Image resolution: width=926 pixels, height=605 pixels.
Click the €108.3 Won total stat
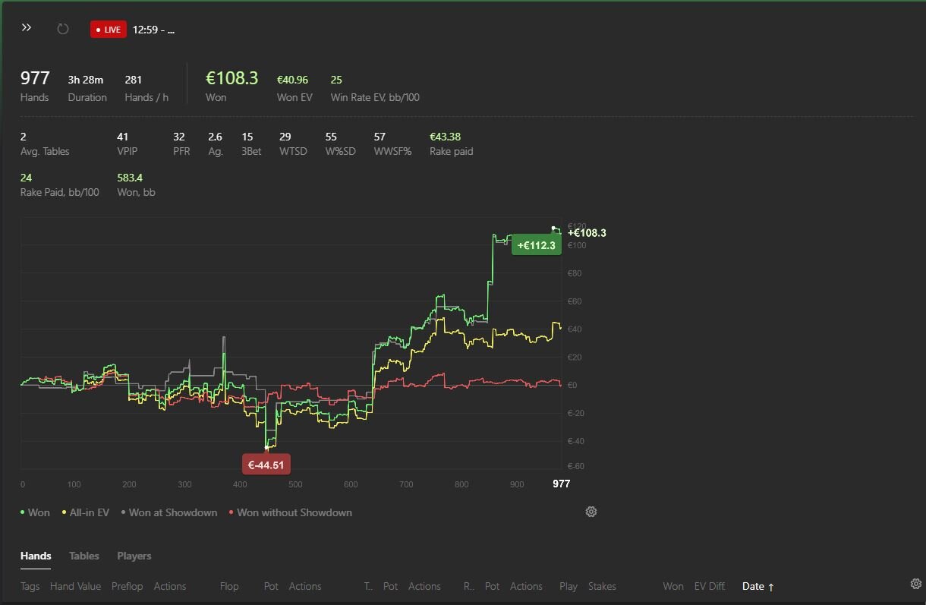(x=231, y=79)
